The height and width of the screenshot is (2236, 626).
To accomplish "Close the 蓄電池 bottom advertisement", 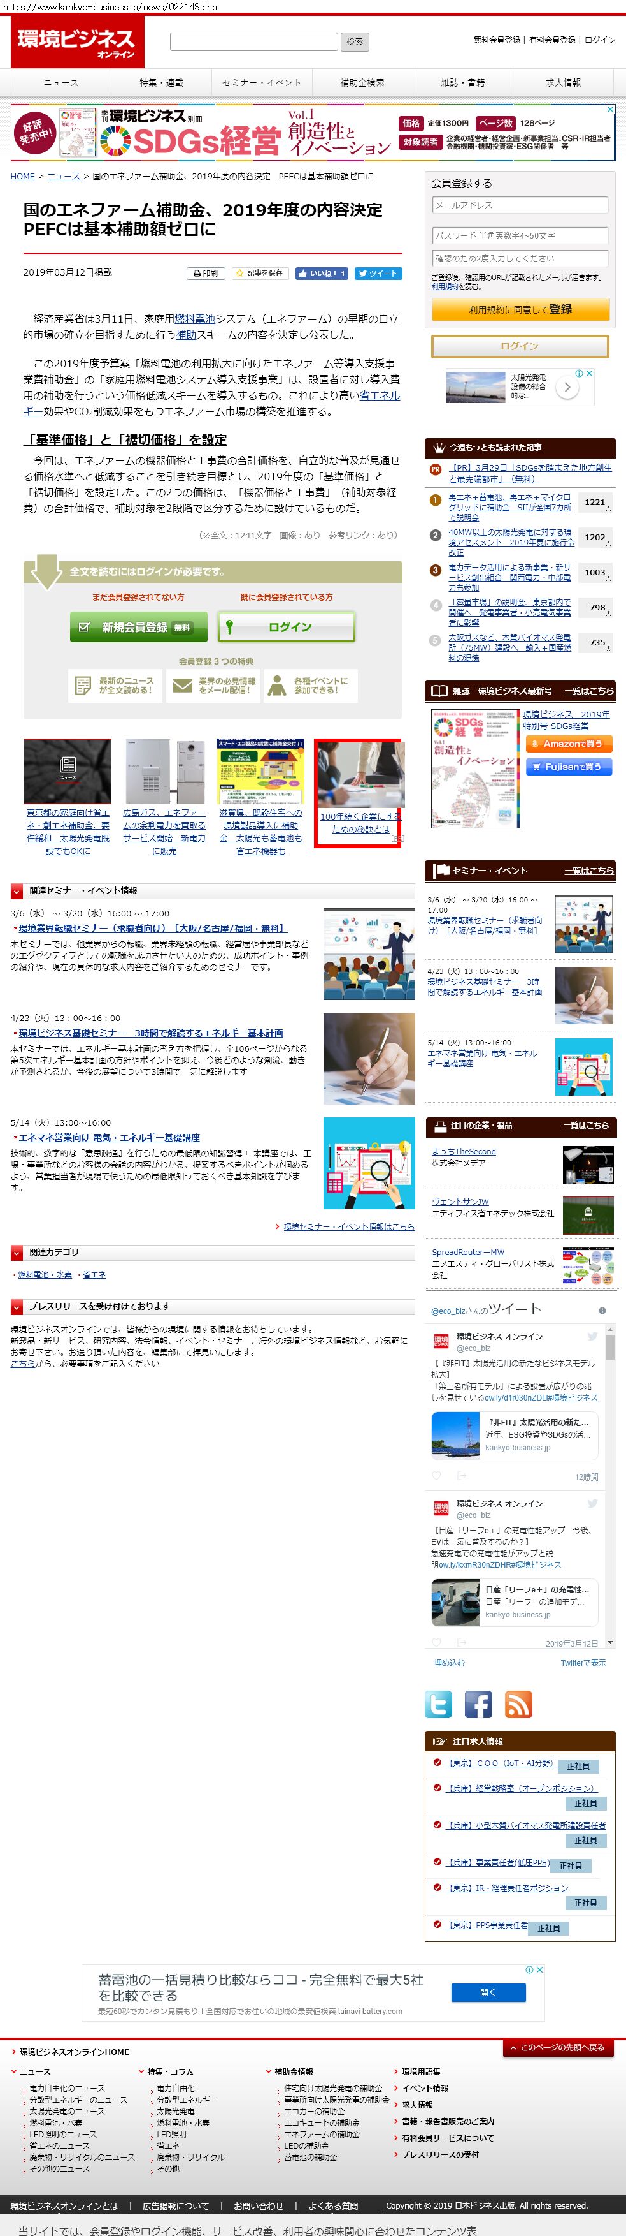I will pyautogui.click(x=539, y=1969).
